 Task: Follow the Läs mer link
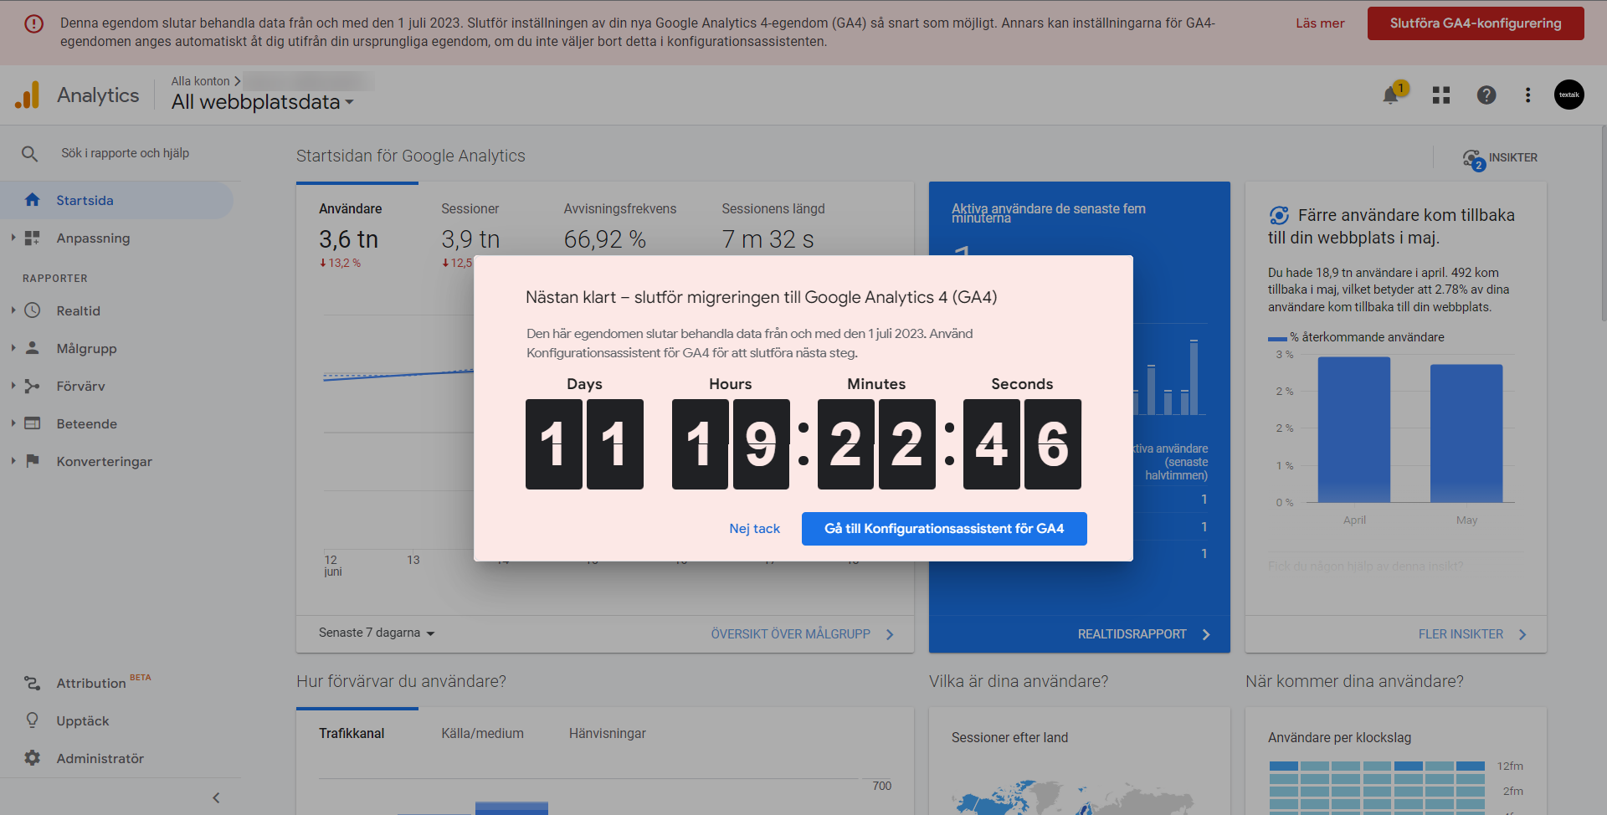click(1320, 23)
